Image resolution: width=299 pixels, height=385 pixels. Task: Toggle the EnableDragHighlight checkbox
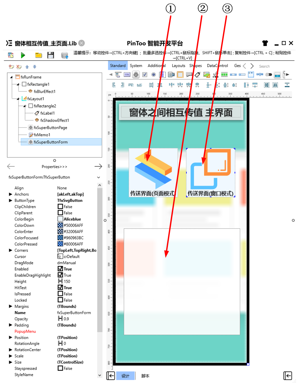coord(60,275)
